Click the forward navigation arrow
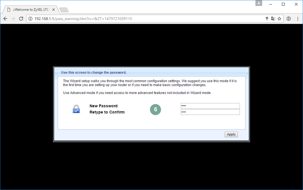The image size is (303, 190). 13,19
